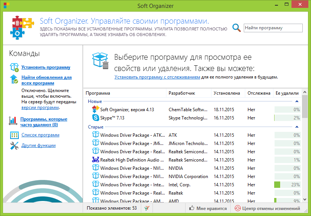Open the Центр отмены изменений button

pyautogui.click(x=267, y=208)
